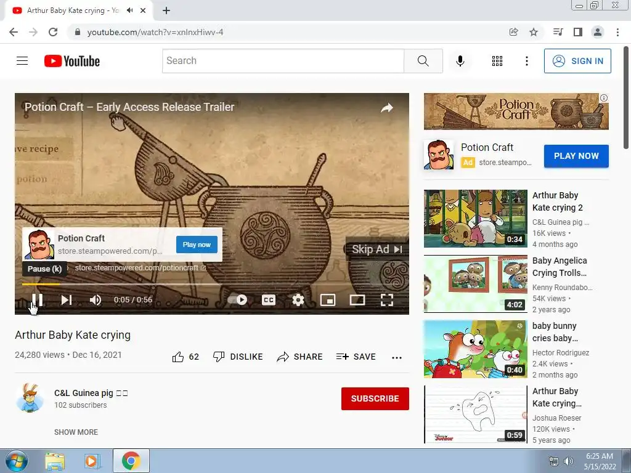Click ad info icon on banner

coord(604,98)
